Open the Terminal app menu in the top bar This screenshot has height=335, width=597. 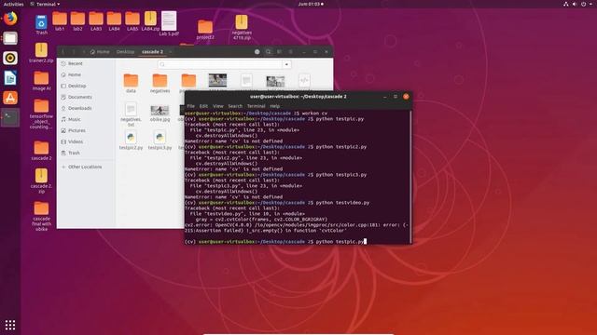[x=45, y=4]
